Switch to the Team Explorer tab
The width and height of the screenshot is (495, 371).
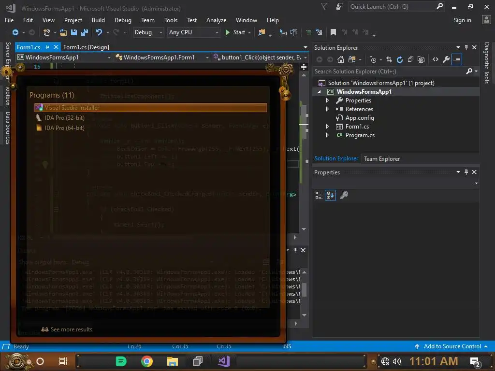(382, 158)
